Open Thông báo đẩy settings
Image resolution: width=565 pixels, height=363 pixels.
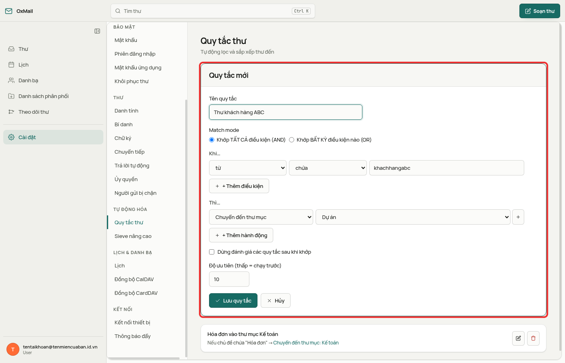[x=132, y=336]
